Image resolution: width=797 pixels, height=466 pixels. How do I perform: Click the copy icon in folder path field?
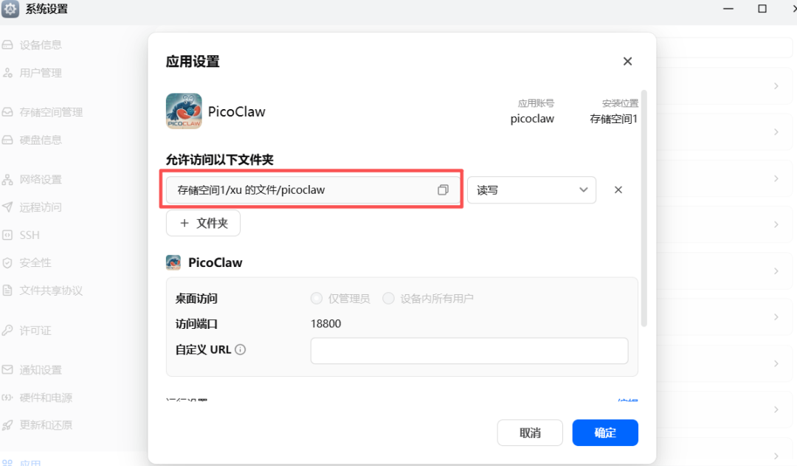[443, 189]
